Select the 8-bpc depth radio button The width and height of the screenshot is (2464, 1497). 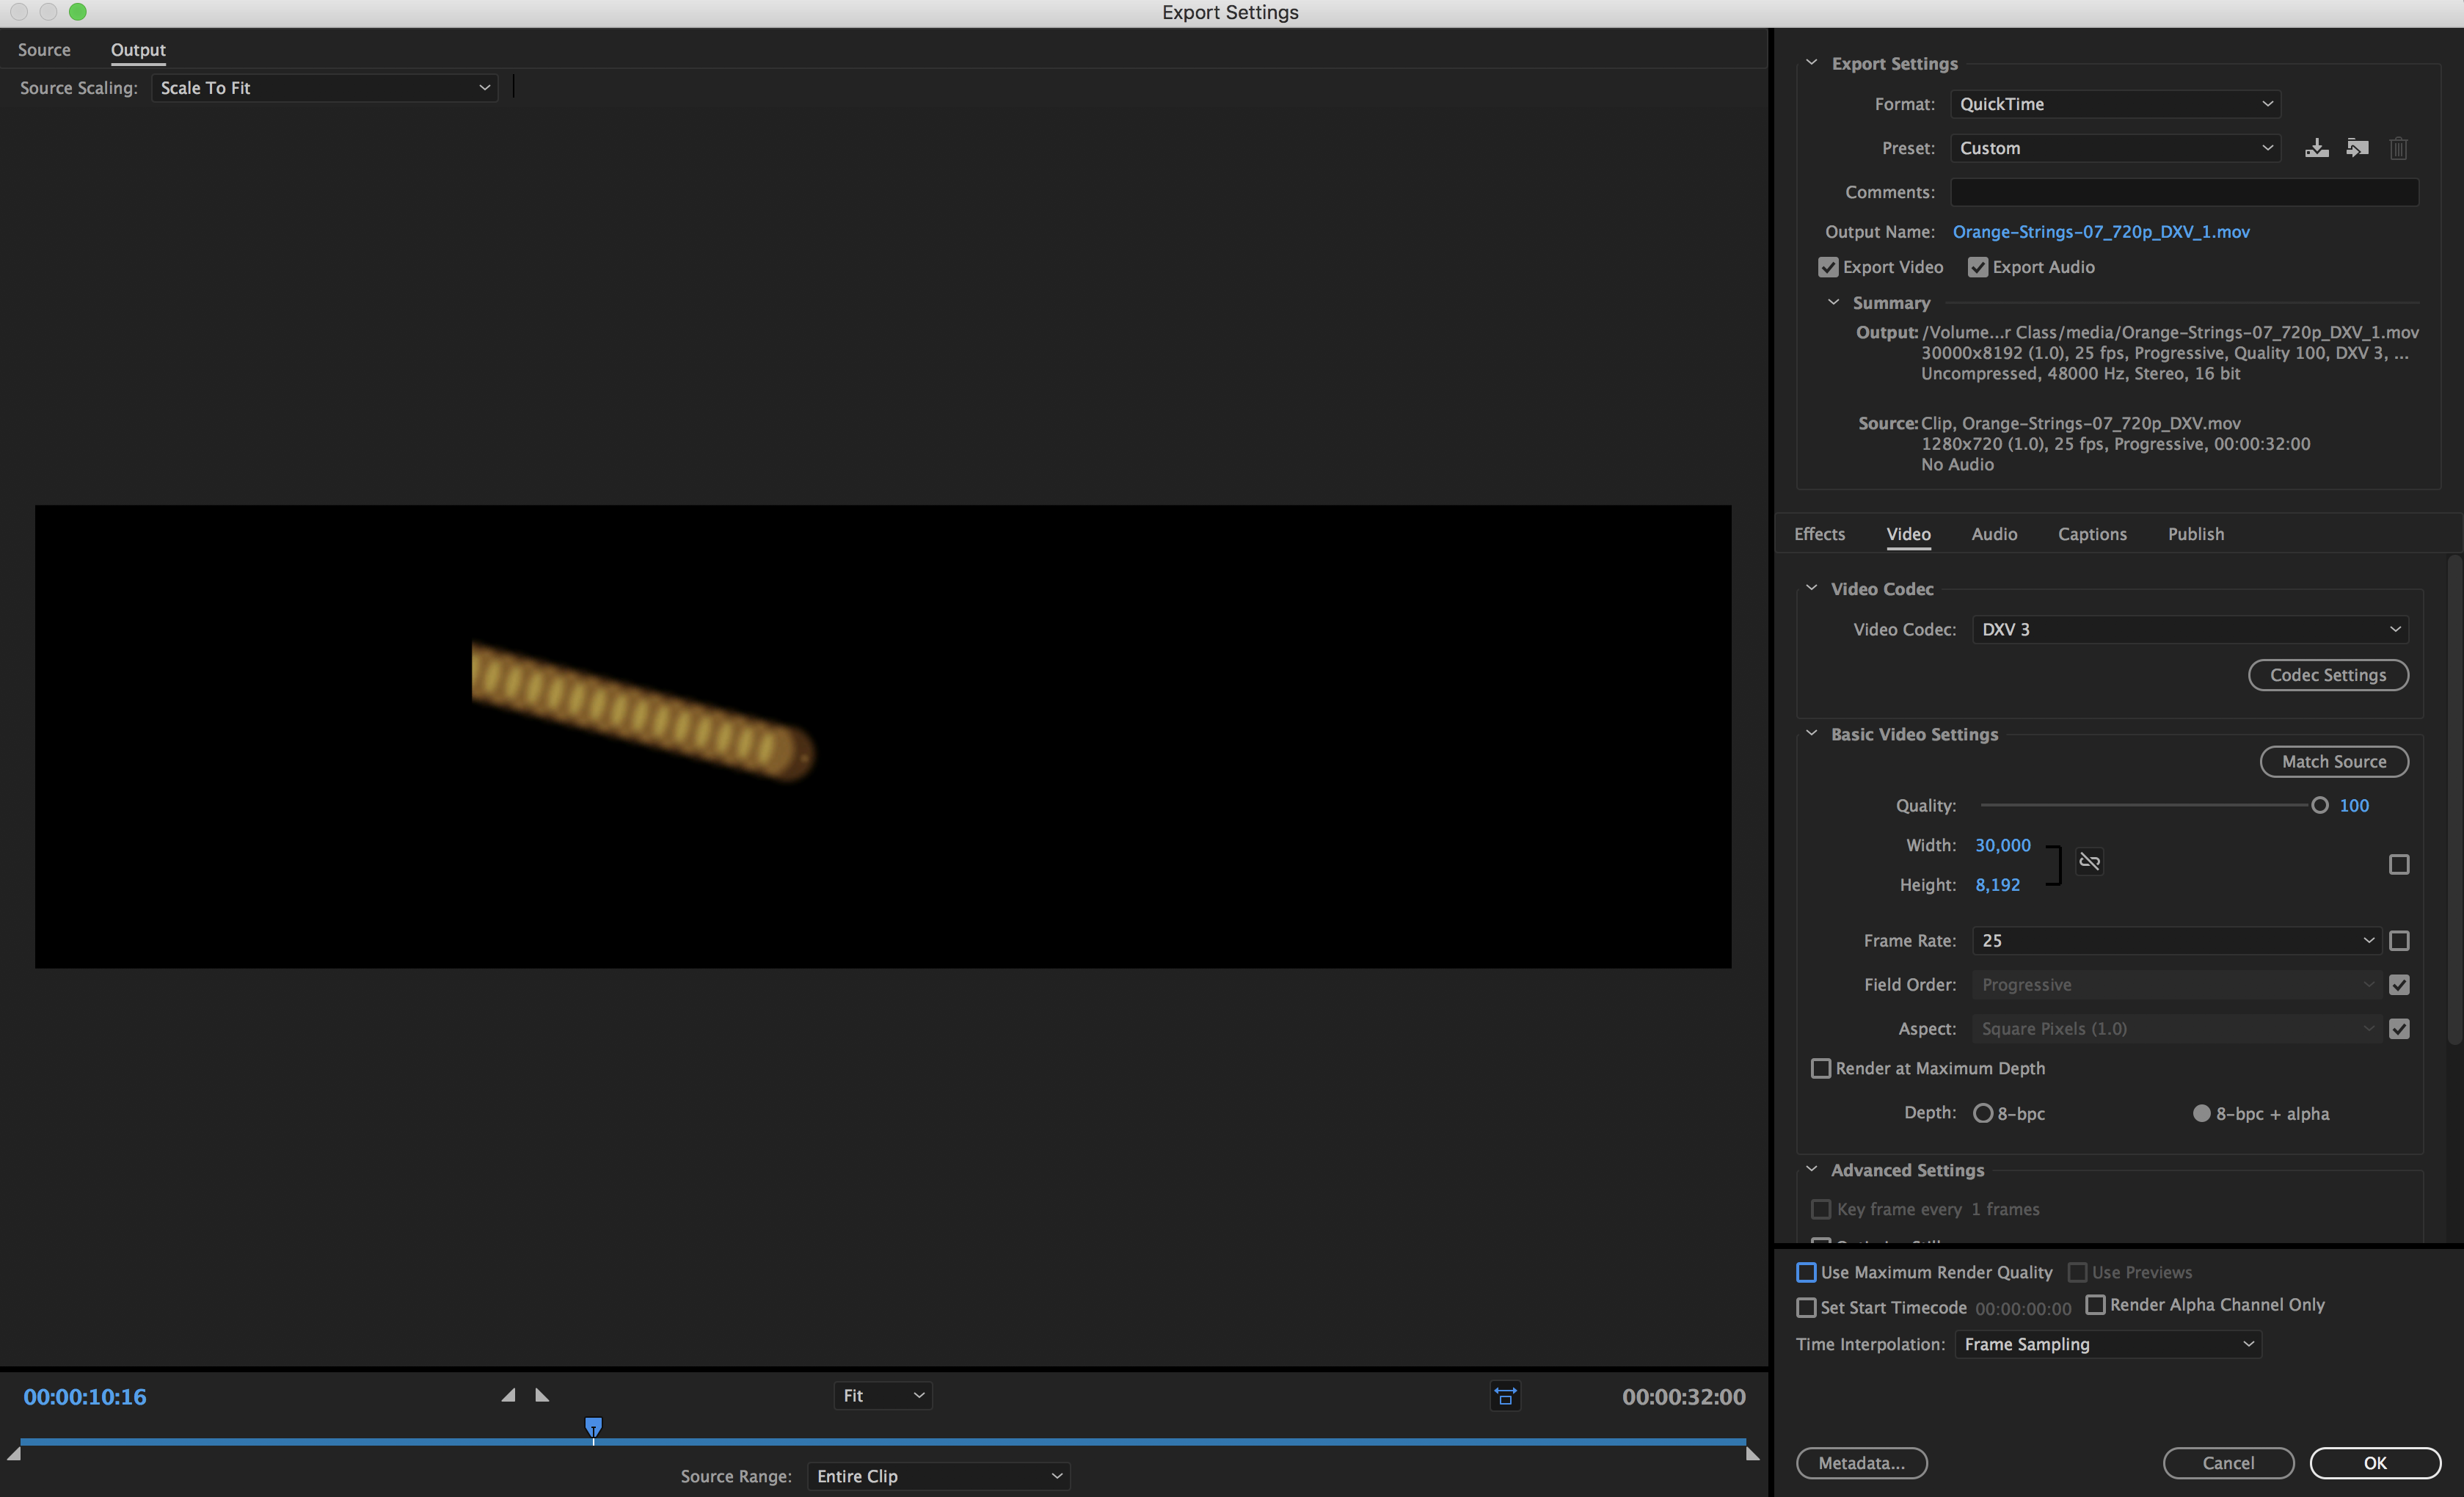coord(1982,1113)
